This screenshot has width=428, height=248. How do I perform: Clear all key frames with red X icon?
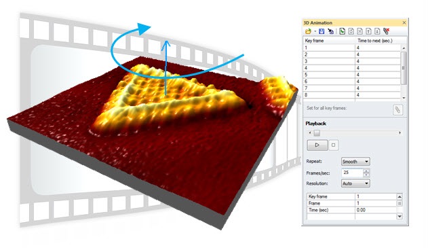pyautogui.click(x=386, y=31)
